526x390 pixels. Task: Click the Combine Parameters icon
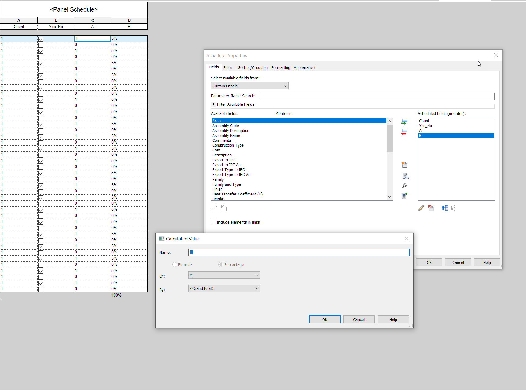[x=404, y=195]
